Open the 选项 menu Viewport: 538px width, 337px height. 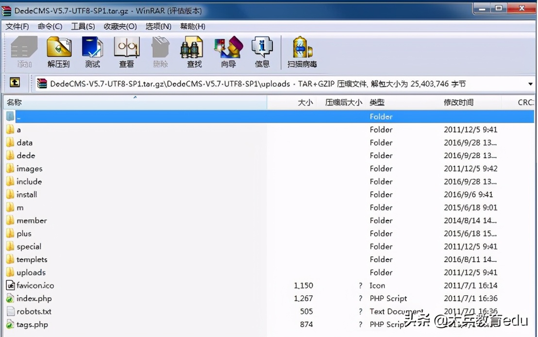click(157, 26)
